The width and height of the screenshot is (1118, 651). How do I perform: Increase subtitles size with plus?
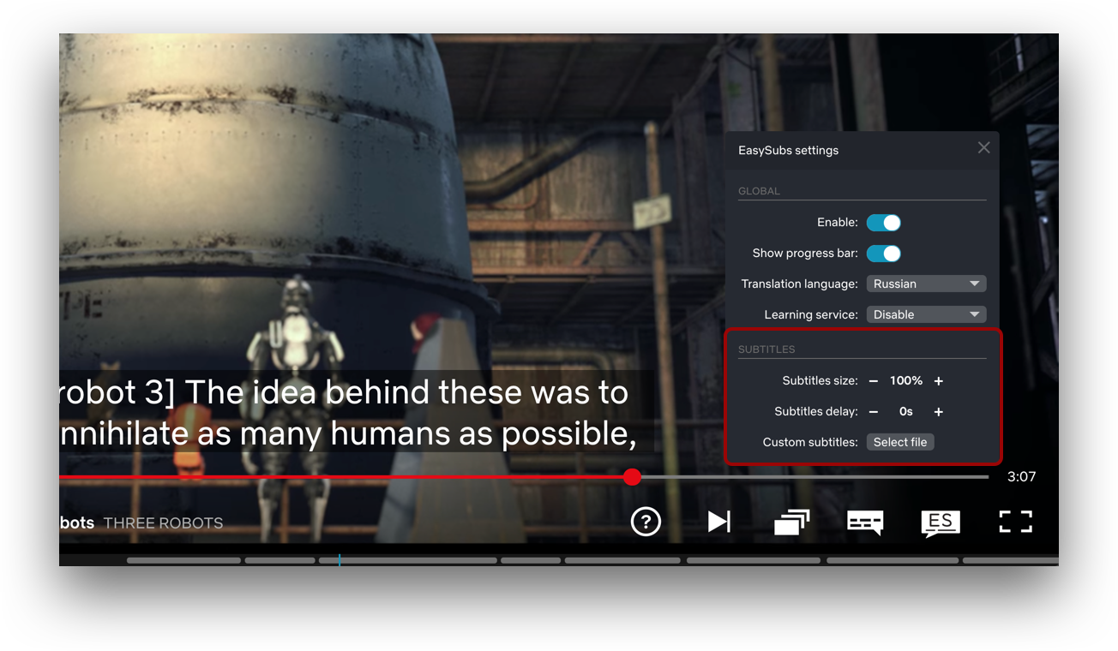coord(939,381)
